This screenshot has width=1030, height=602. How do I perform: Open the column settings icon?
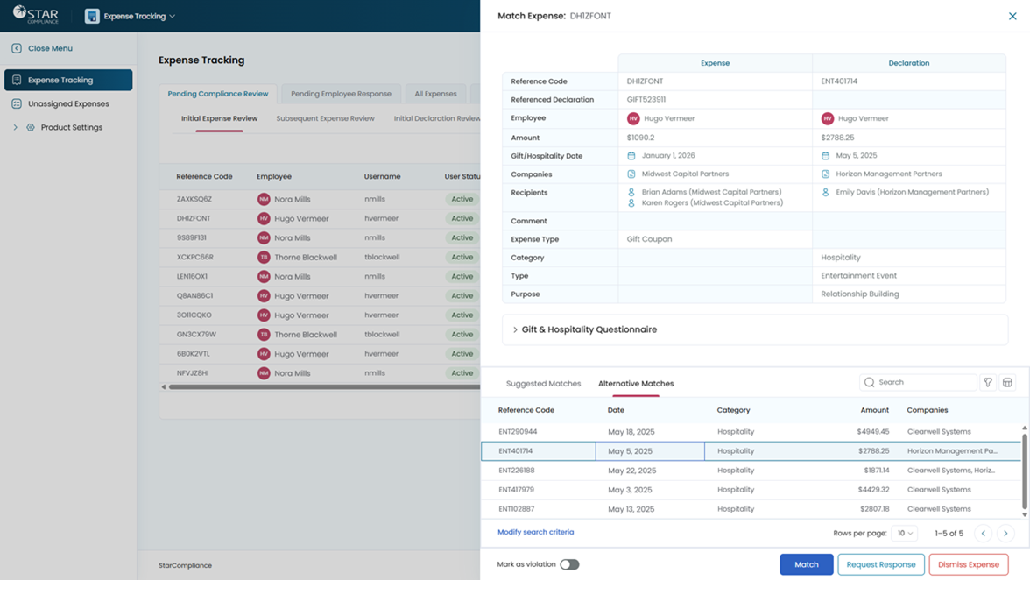tap(1007, 383)
